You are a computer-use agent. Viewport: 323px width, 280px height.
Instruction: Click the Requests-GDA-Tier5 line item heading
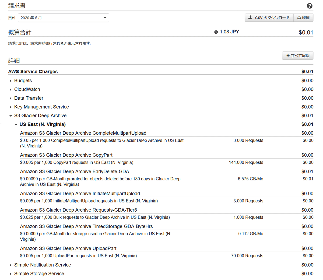(x=79, y=210)
